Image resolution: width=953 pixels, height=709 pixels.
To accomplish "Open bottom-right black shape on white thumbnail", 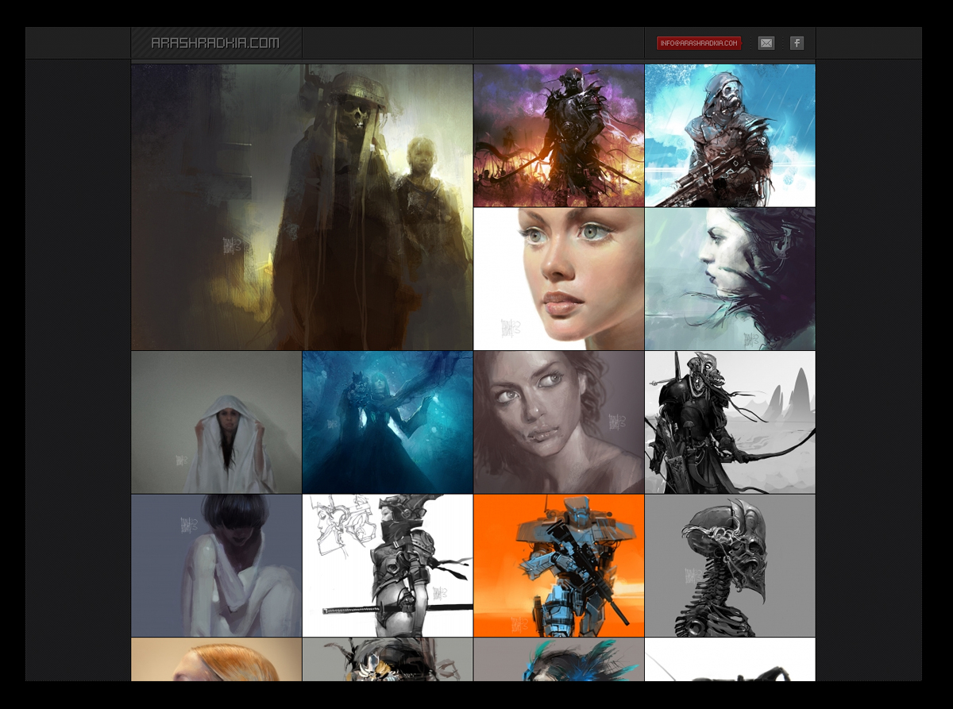I will (730, 660).
